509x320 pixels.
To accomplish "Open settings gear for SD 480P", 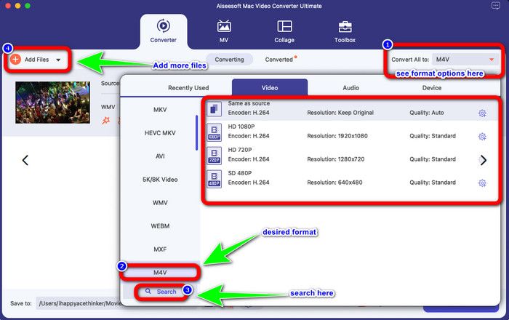I will pos(482,183).
